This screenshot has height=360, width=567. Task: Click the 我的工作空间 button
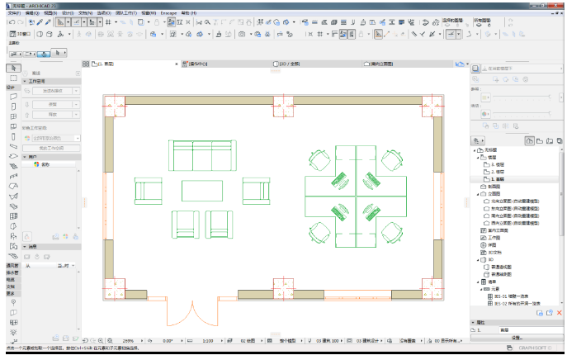(x=51, y=148)
